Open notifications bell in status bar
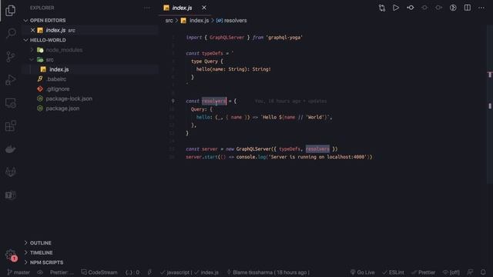Screen dimensions: 493x277 (x=483, y=272)
